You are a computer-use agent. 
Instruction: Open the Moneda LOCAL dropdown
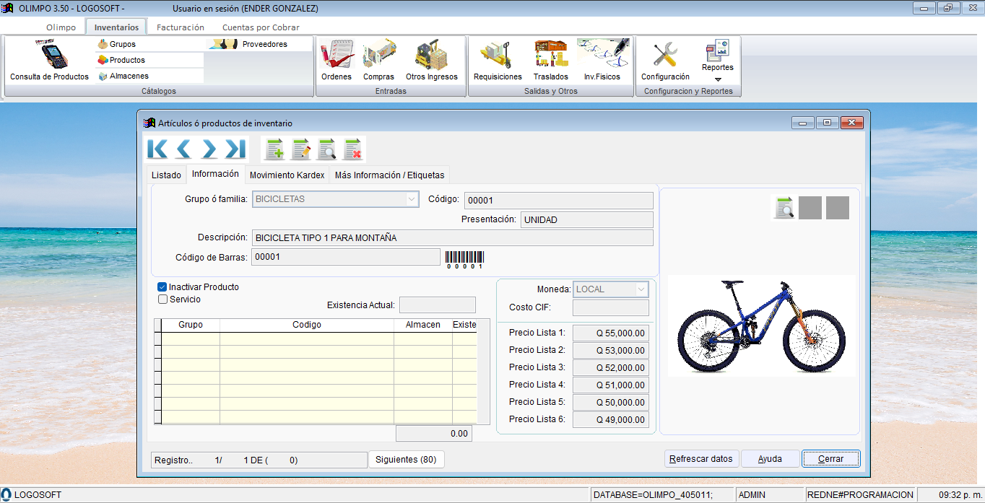point(641,289)
